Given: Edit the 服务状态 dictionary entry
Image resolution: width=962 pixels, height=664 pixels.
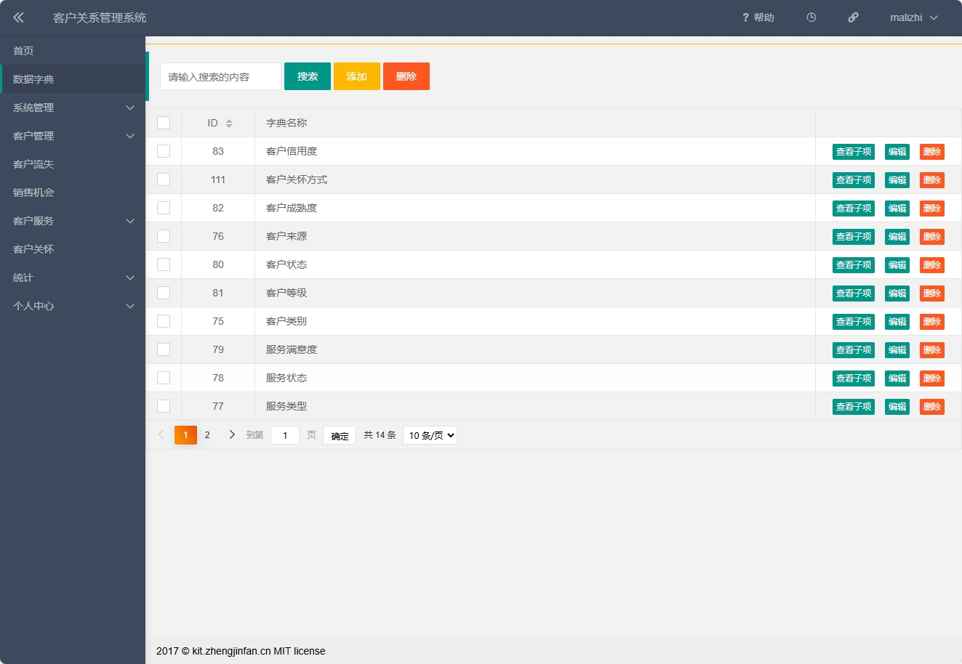Looking at the screenshot, I should tap(897, 378).
